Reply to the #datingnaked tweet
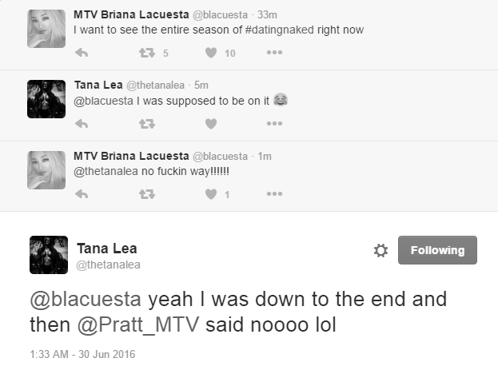Viewport: 498px width, 366px height. (x=82, y=53)
